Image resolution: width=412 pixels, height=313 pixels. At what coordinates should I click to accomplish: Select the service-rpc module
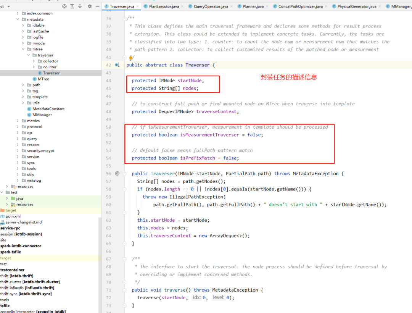pyautogui.click(x=10, y=228)
